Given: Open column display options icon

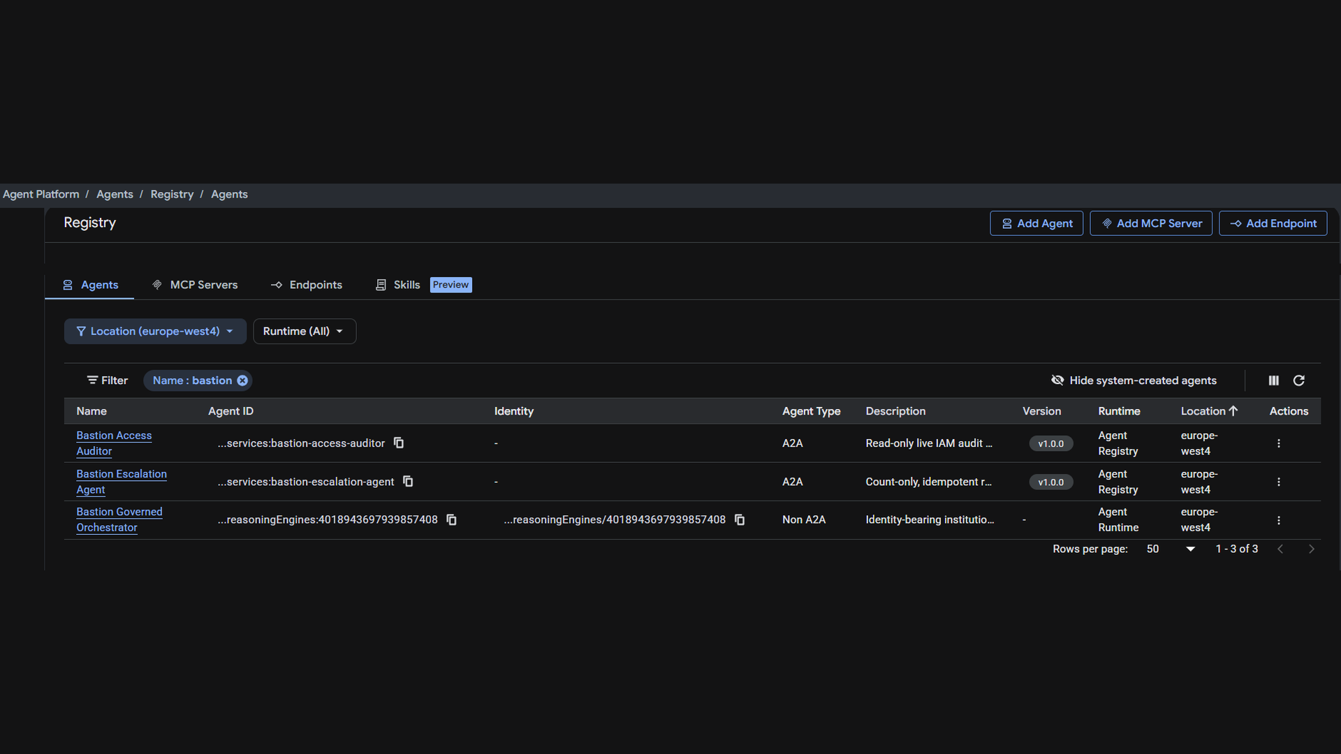Looking at the screenshot, I should (1274, 380).
